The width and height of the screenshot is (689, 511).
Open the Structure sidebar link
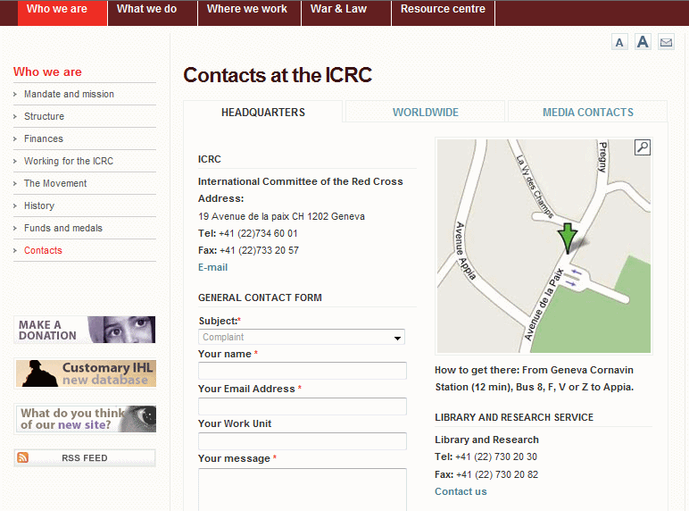(44, 116)
